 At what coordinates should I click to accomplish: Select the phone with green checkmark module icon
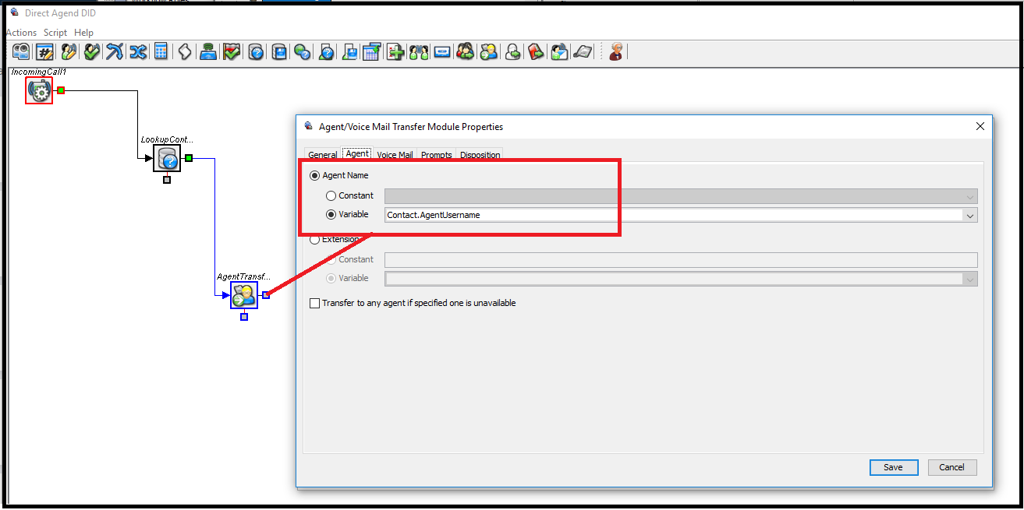91,52
